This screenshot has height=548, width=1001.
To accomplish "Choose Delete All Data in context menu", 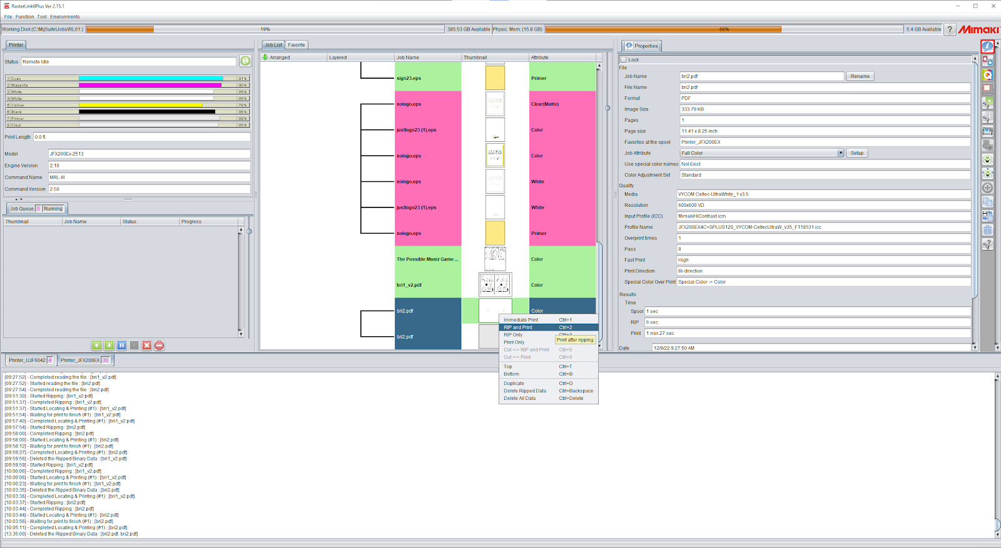I will tap(548, 399).
